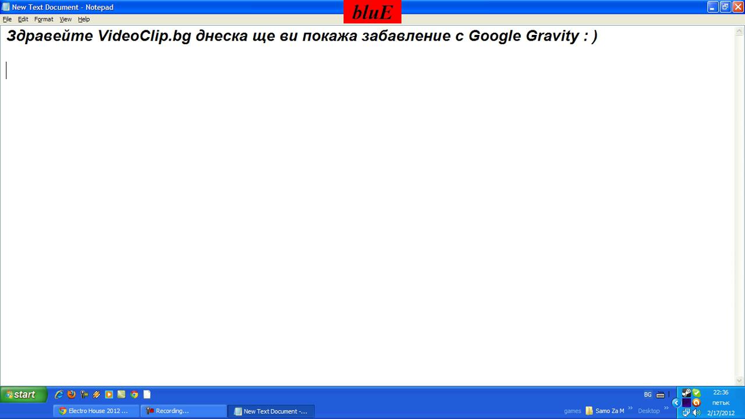
Task: Launch Google Chrome from Quick Launch
Action: (x=134, y=395)
